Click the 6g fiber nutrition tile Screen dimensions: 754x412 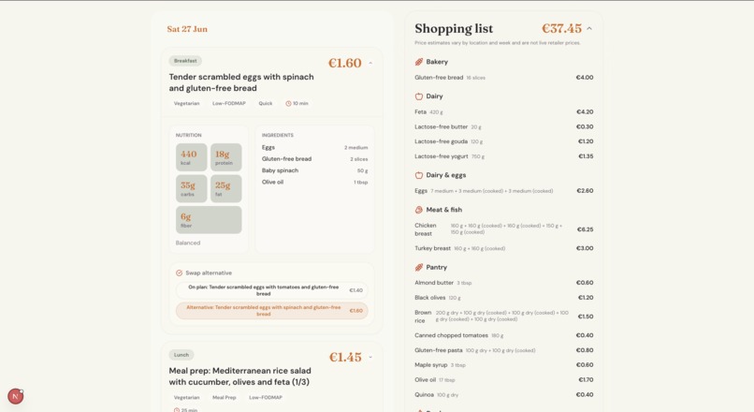pos(209,220)
